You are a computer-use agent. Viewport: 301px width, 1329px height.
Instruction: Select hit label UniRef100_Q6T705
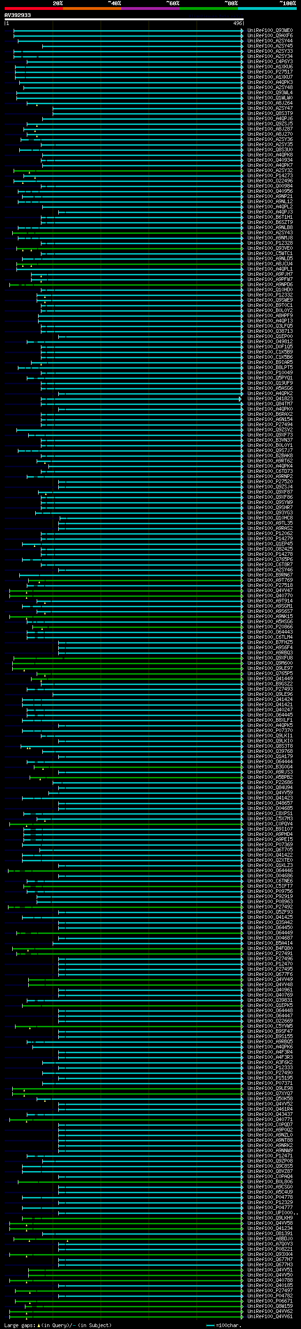[x=270, y=850]
